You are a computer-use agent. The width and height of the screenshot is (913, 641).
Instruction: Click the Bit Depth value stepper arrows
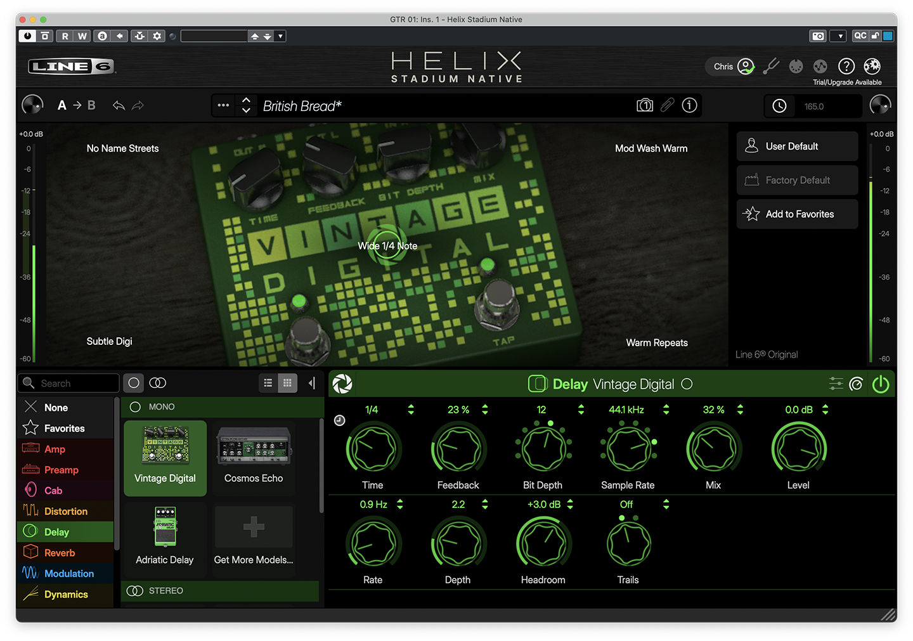581,410
